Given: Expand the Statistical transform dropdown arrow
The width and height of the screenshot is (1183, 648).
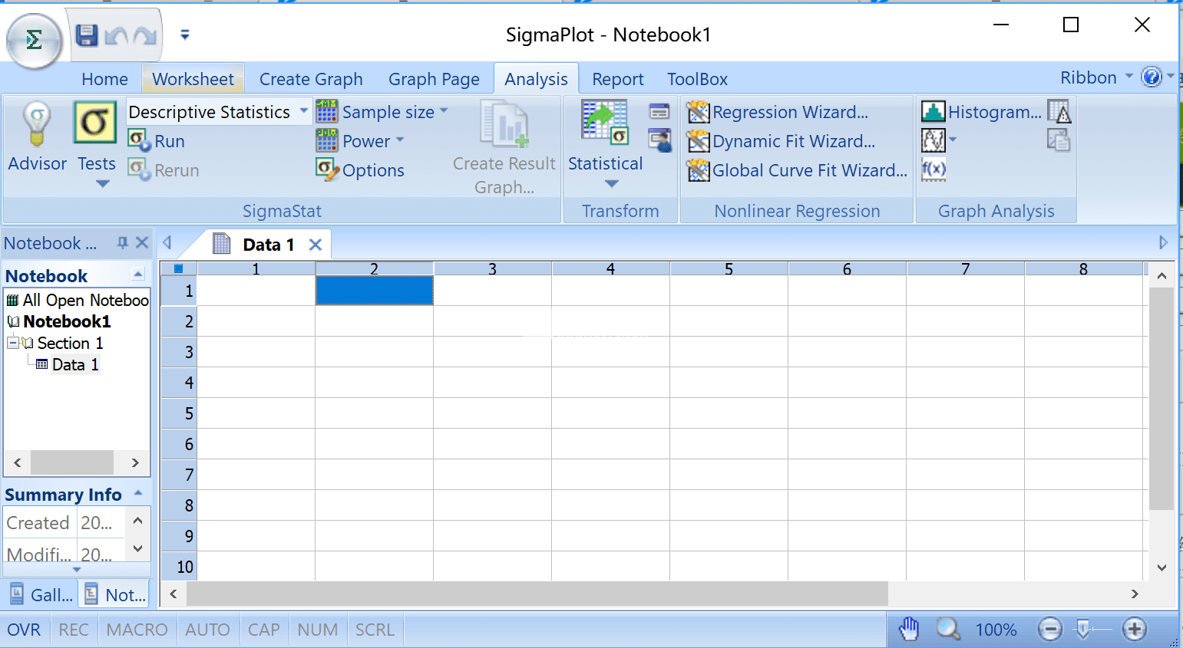Looking at the screenshot, I should point(612,184).
